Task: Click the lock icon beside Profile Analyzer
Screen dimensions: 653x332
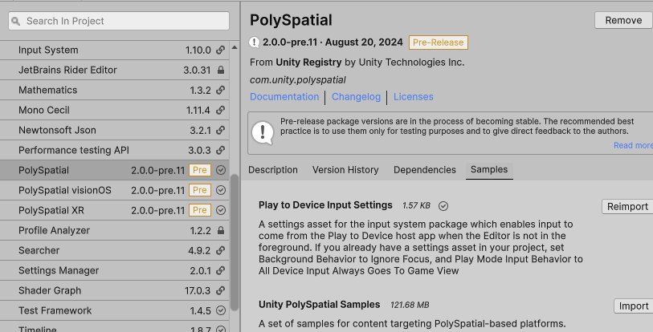Action: click(221, 230)
